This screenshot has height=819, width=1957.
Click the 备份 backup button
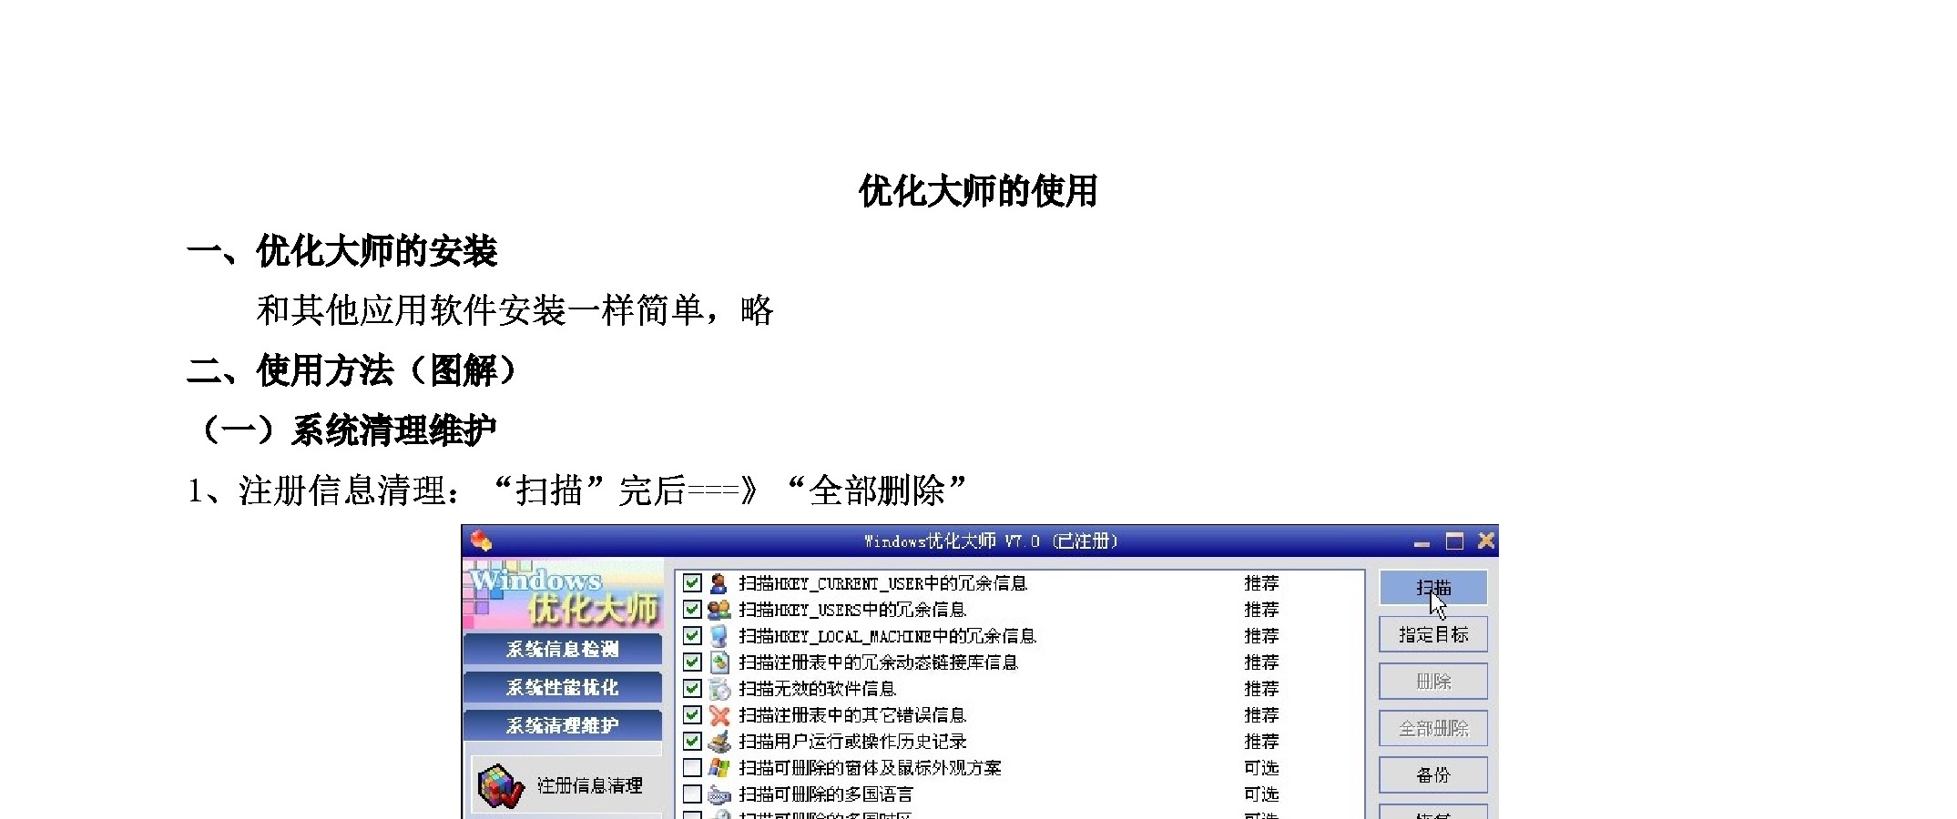click(1433, 775)
